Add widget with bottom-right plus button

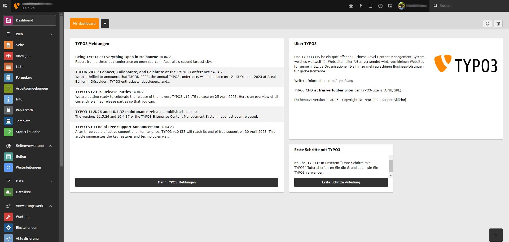tap(496, 235)
